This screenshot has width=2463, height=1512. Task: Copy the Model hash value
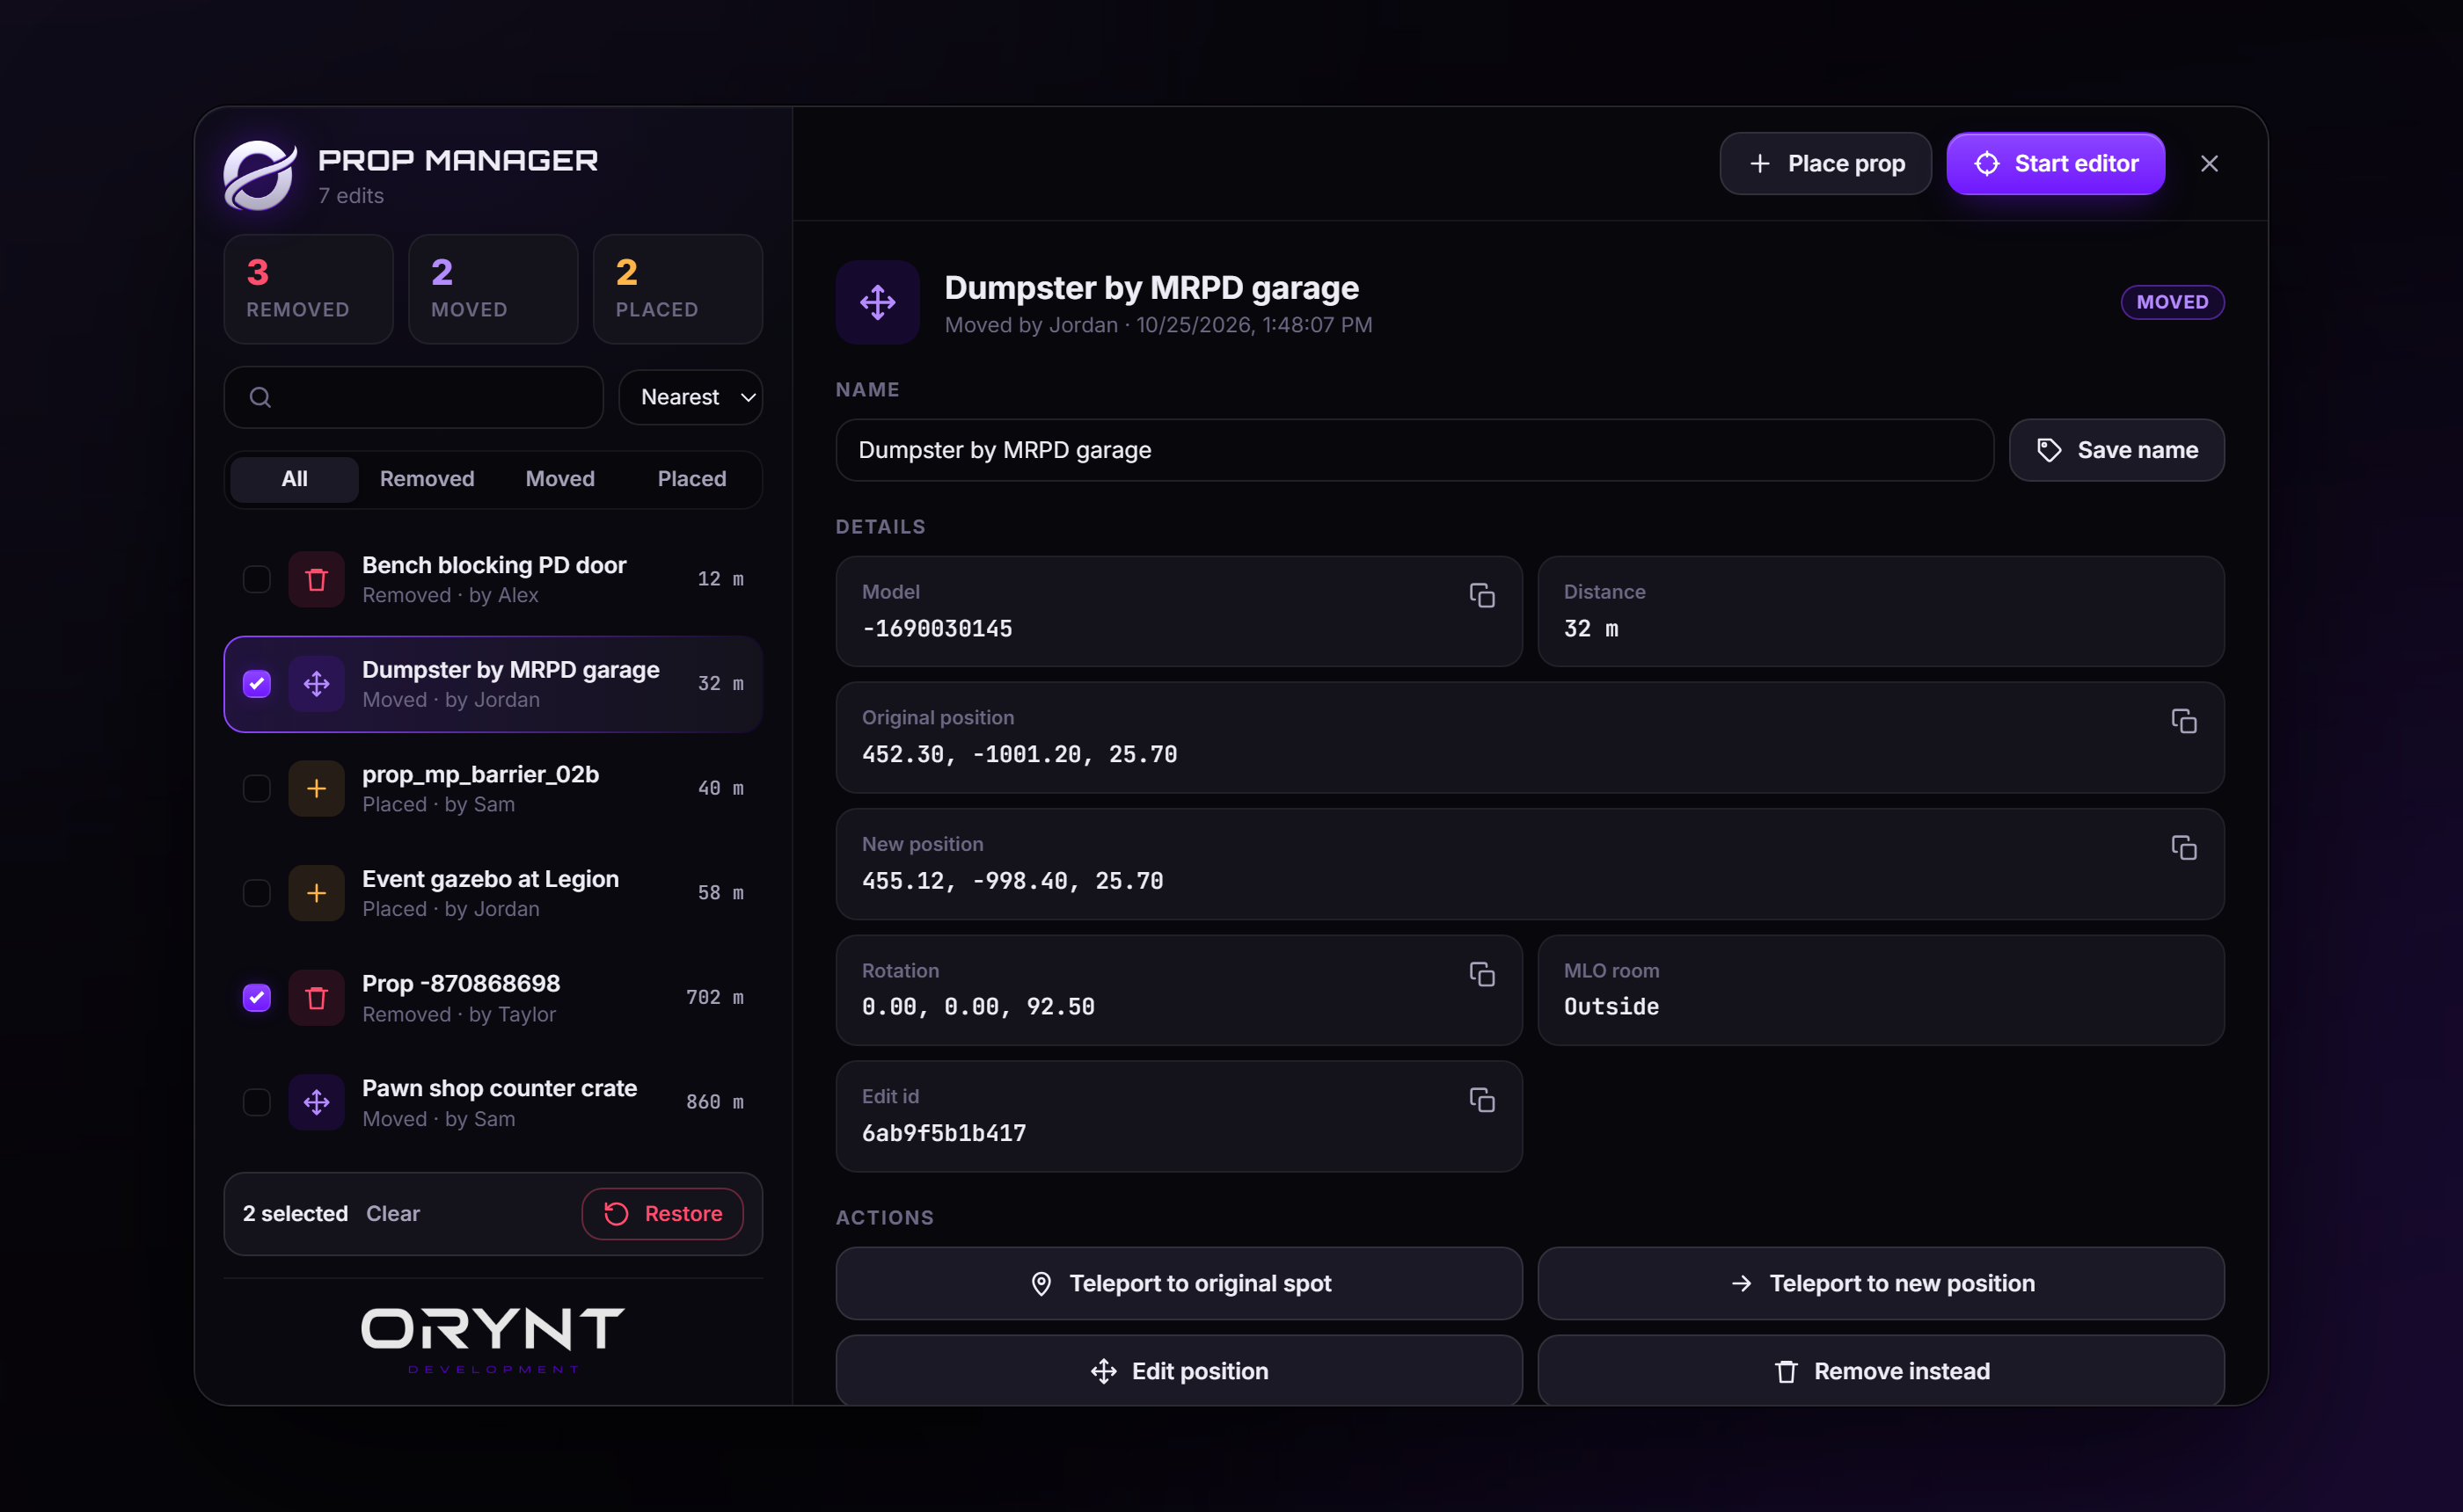[1481, 595]
